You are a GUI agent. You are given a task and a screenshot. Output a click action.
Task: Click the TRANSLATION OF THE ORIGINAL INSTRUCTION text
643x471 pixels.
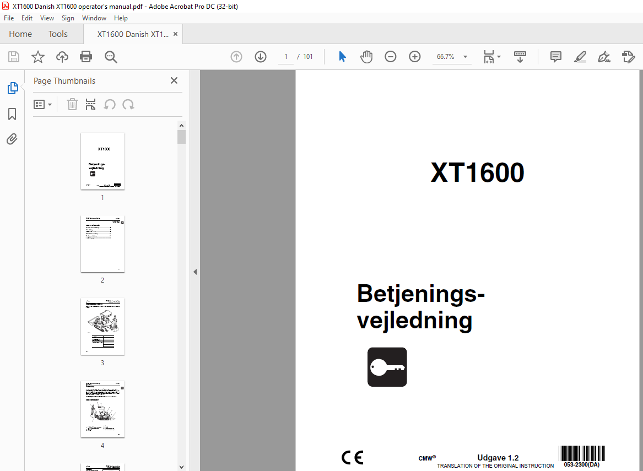point(495,465)
